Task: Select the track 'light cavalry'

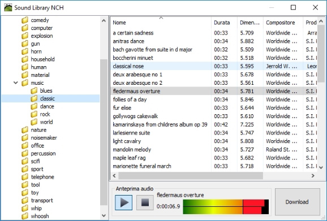Action: point(127,141)
